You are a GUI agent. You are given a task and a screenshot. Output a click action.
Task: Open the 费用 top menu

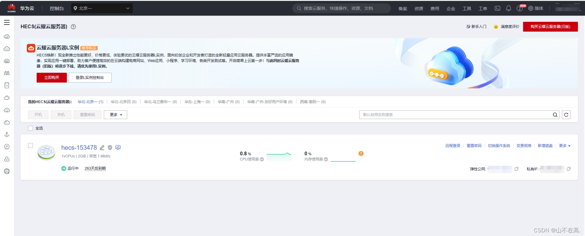coord(435,9)
